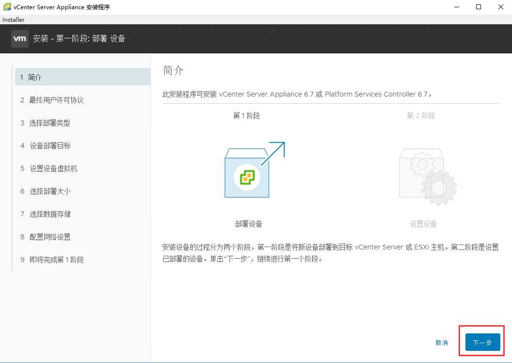Open the Installer menu
The height and width of the screenshot is (363, 512).
coord(14,20)
